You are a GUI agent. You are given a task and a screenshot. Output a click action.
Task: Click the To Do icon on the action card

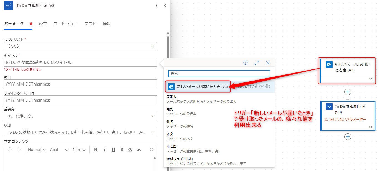click(329, 107)
